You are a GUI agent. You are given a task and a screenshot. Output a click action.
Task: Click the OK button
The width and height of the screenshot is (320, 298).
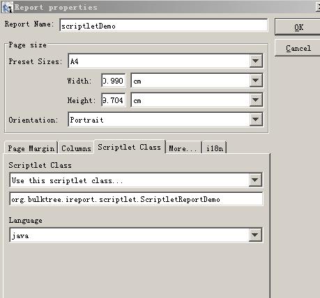point(298,27)
